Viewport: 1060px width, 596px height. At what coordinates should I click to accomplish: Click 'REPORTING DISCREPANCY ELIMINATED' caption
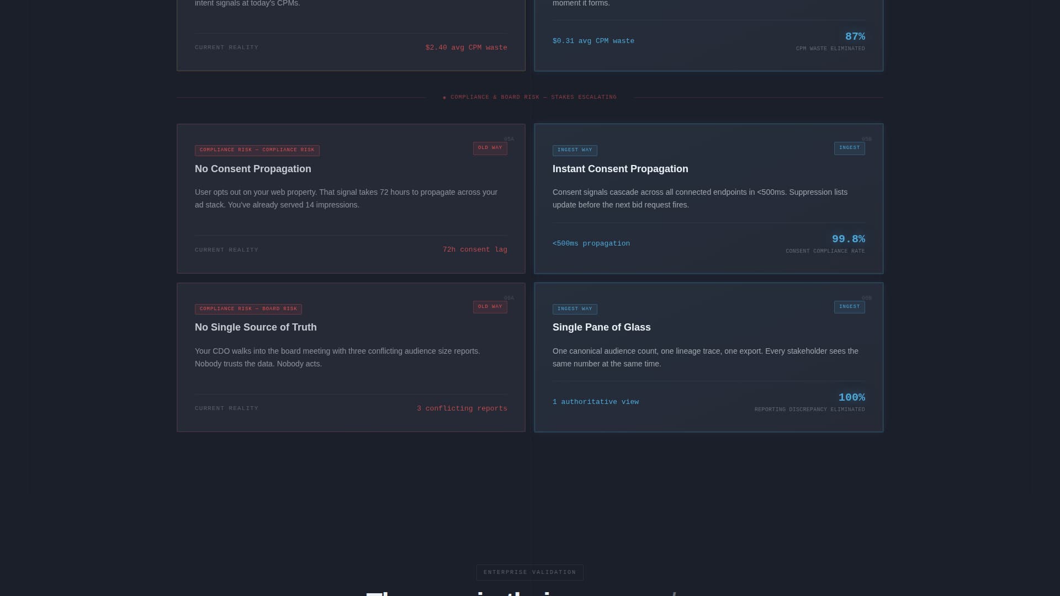point(809,409)
